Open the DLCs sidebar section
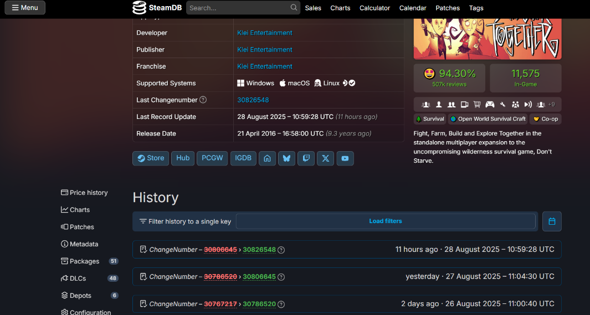The width and height of the screenshot is (590, 315). pos(78,278)
